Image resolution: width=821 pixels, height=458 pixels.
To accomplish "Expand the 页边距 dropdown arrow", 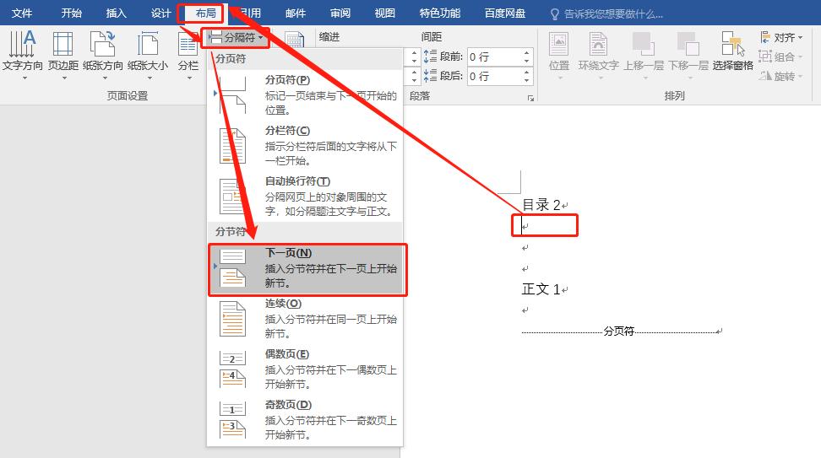I will [x=64, y=78].
